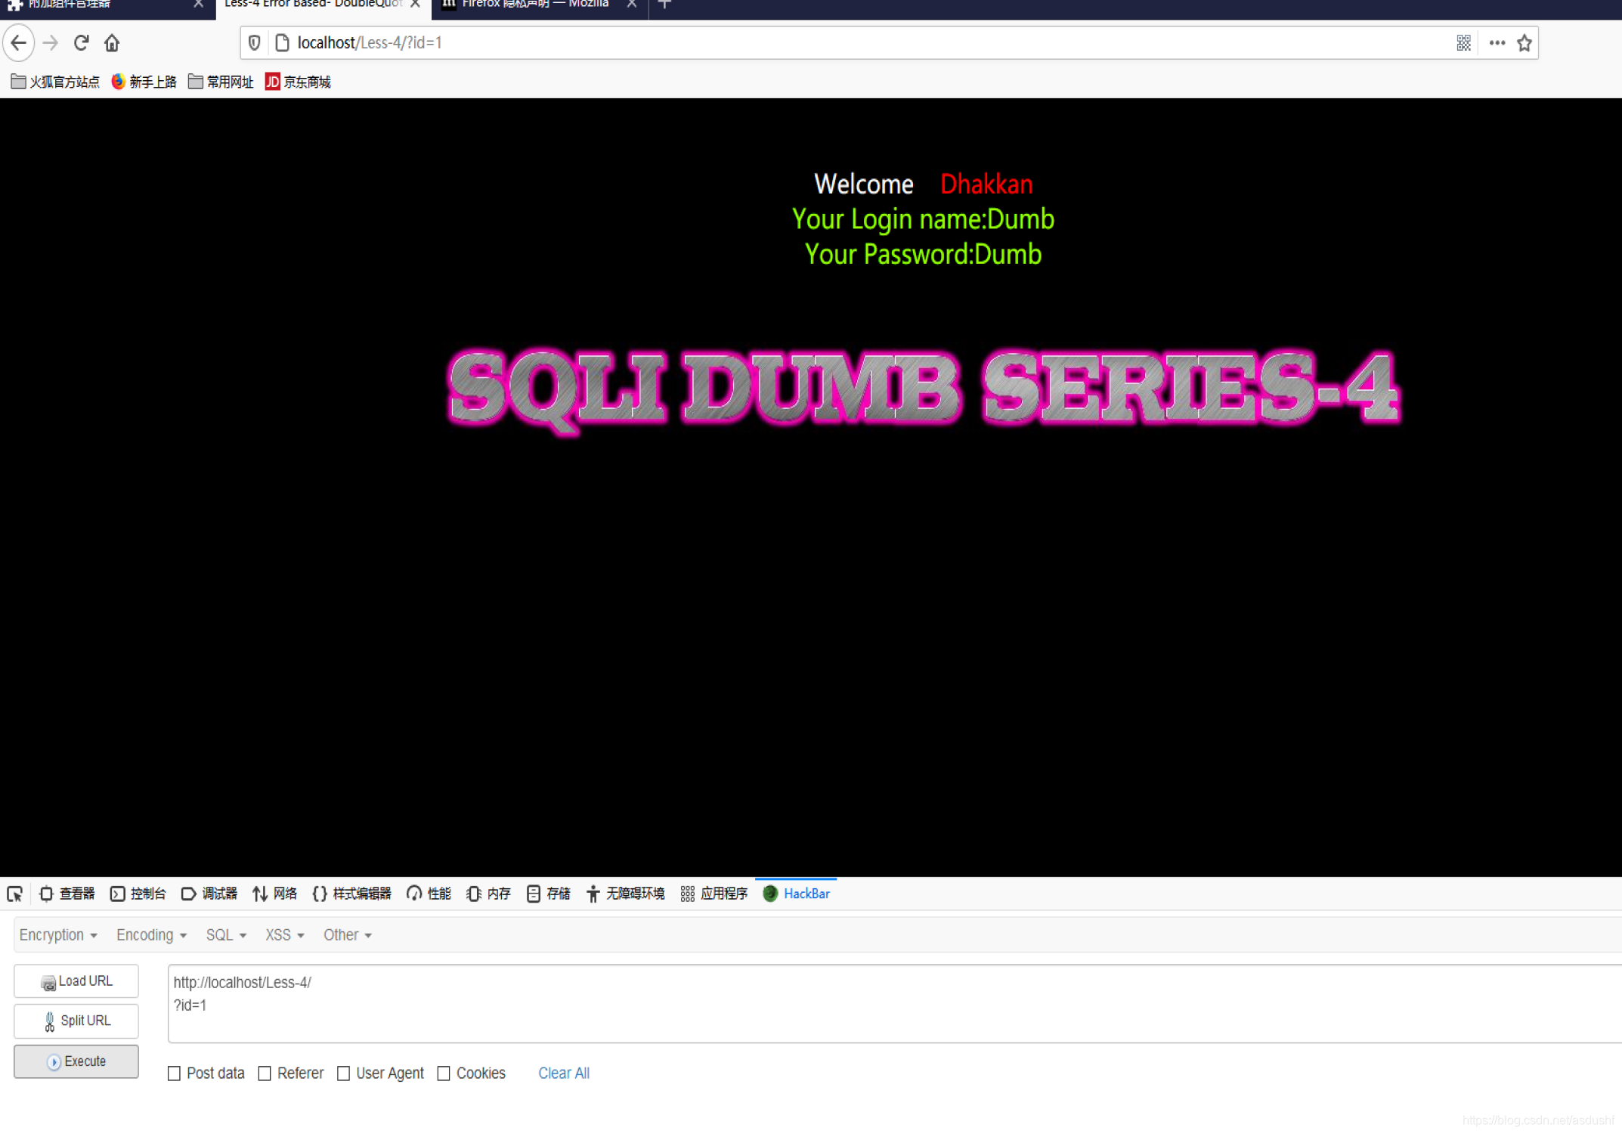Tick the Cookies checkbox
The image size is (1622, 1134).
(444, 1074)
